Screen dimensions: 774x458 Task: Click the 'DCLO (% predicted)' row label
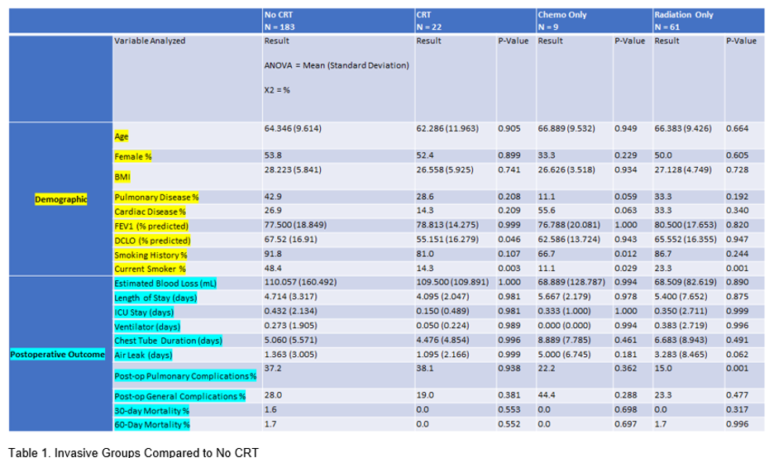pos(153,241)
